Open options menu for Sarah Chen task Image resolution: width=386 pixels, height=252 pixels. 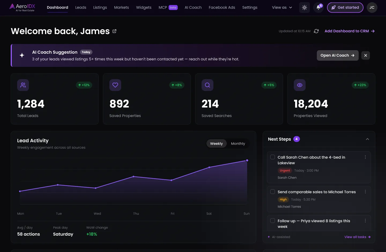pos(365,157)
